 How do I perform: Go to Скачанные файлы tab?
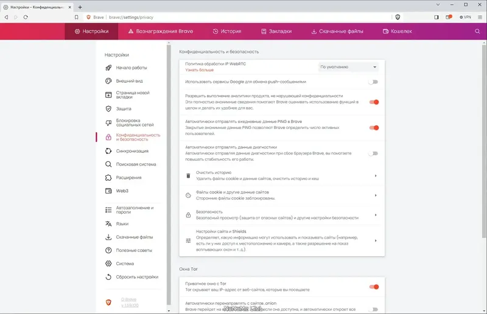click(x=337, y=31)
